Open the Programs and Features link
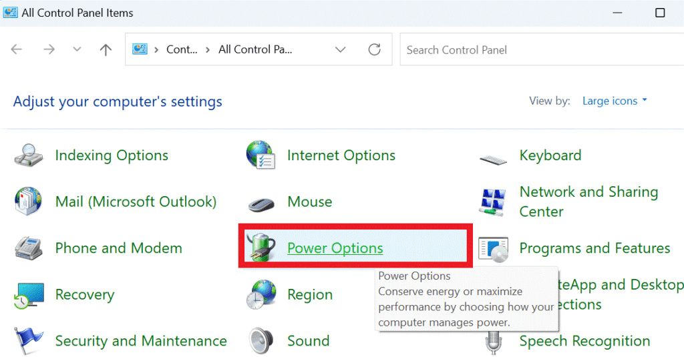The height and width of the screenshot is (357, 684). tap(594, 248)
